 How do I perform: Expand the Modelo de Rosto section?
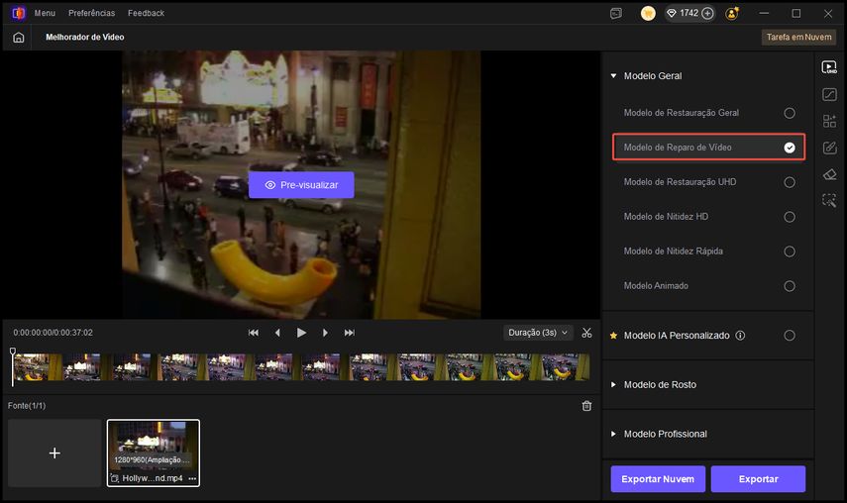[x=659, y=384]
